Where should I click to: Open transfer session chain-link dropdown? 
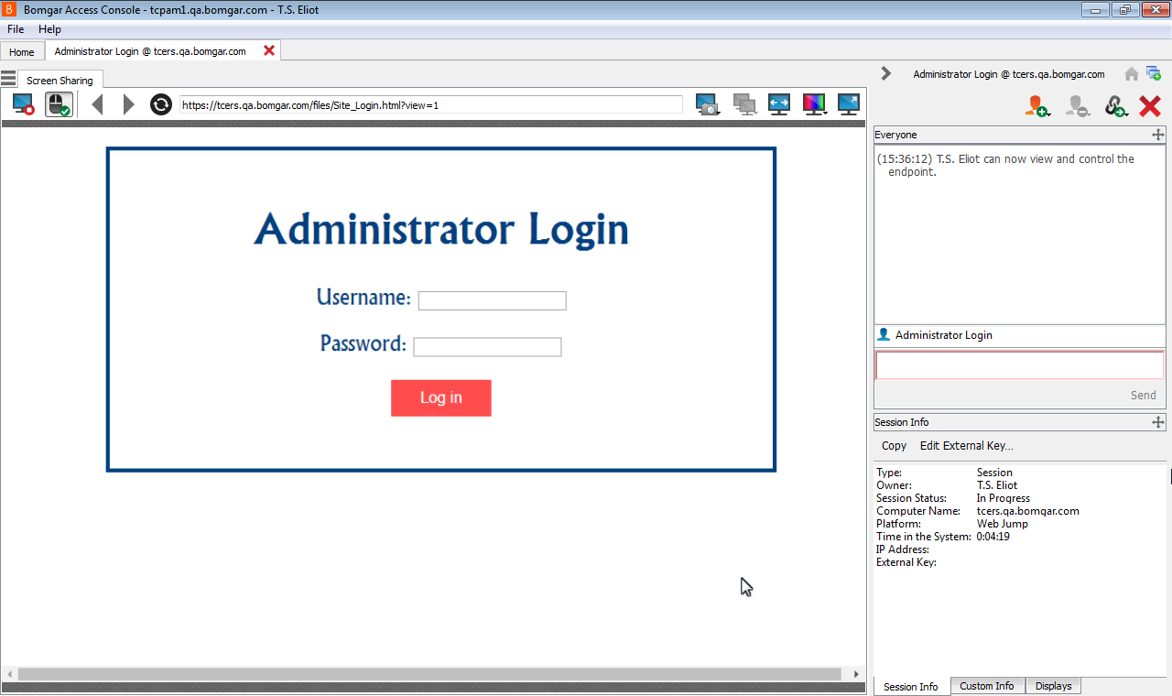[x=1116, y=106]
